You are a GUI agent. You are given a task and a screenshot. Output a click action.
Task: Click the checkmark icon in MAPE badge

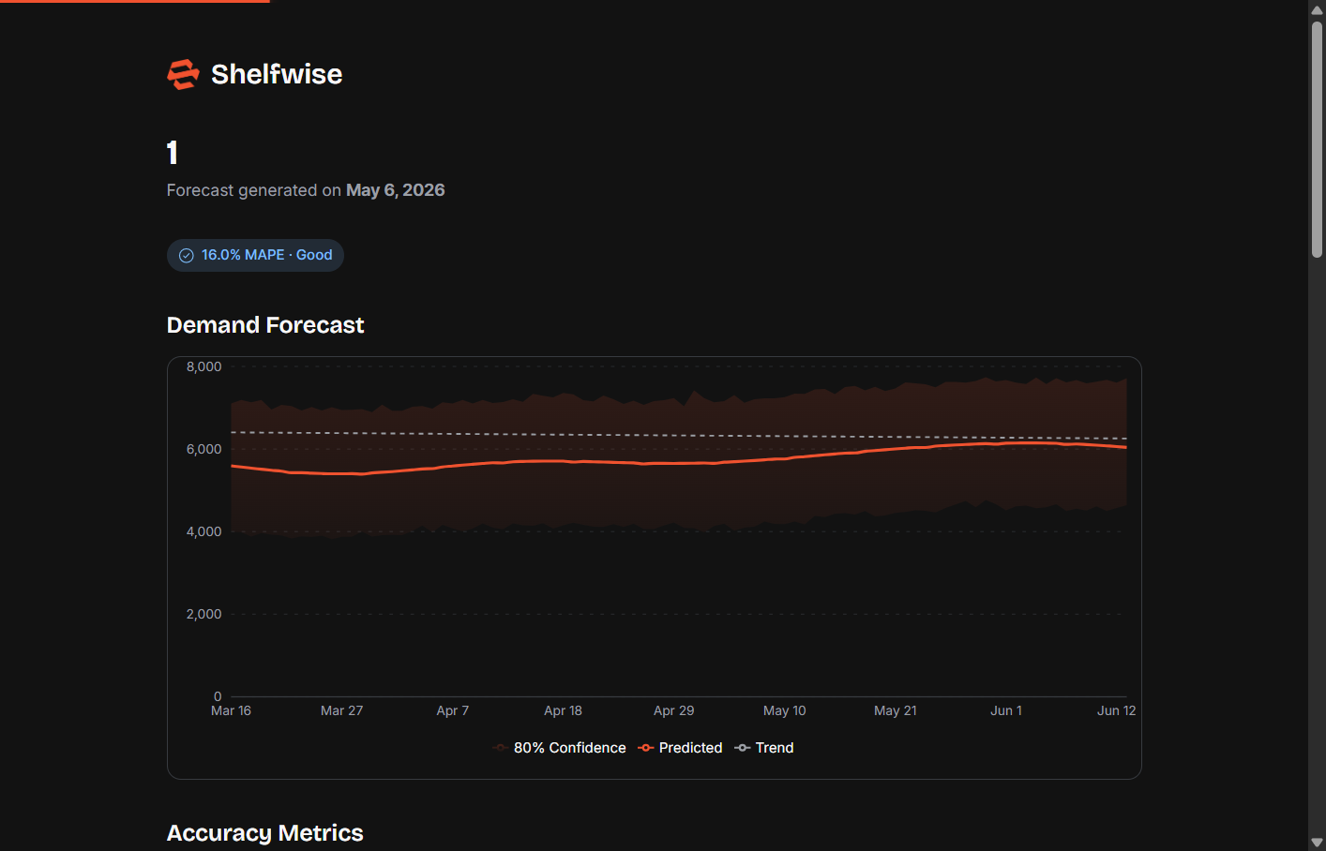tap(187, 255)
